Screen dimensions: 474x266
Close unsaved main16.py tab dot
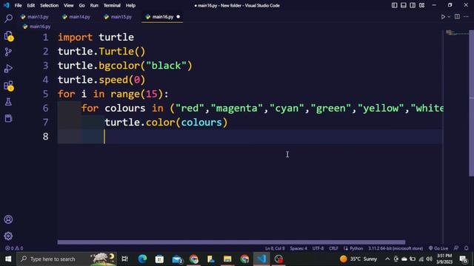(x=178, y=17)
